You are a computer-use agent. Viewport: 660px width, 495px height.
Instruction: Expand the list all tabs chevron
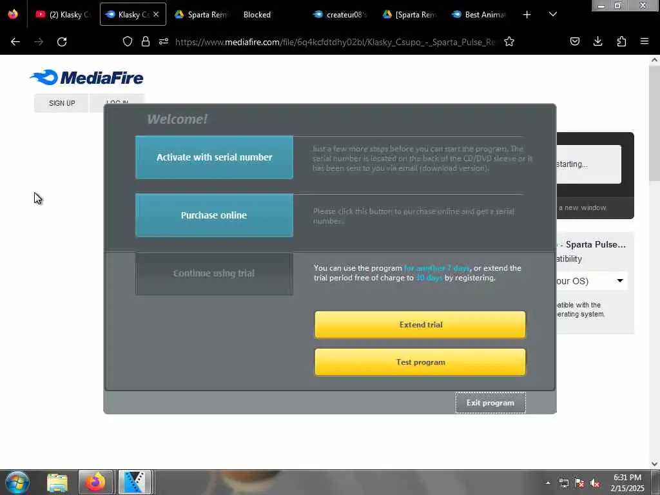[x=553, y=14]
